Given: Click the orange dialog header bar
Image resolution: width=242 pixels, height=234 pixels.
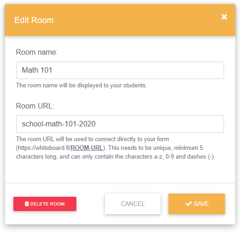Looking at the screenshot, I should pyautogui.click(x=120, y=20).
